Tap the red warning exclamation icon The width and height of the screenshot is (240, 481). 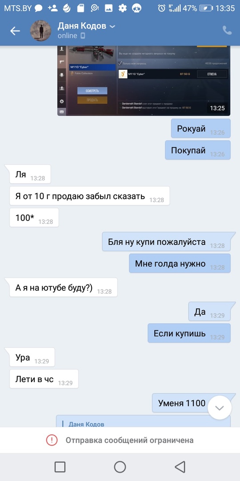pos(52,440)
